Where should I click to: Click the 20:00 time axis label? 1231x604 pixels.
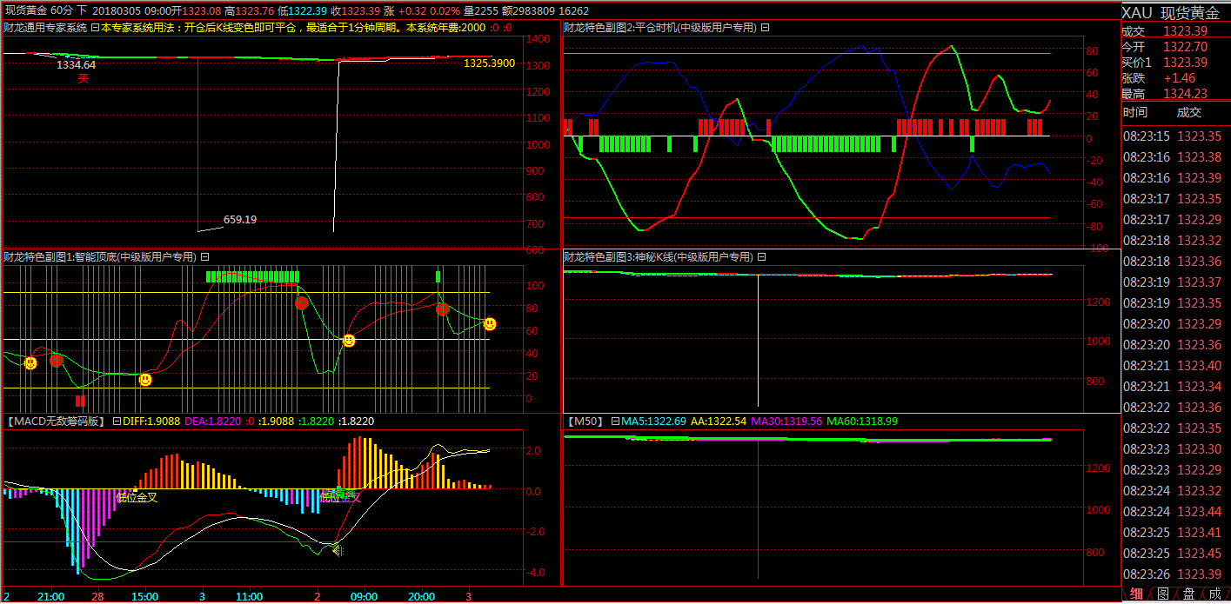(421, 597)
